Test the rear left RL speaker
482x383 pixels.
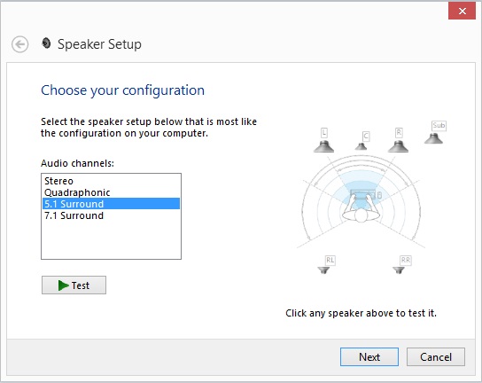coord(323,270)
